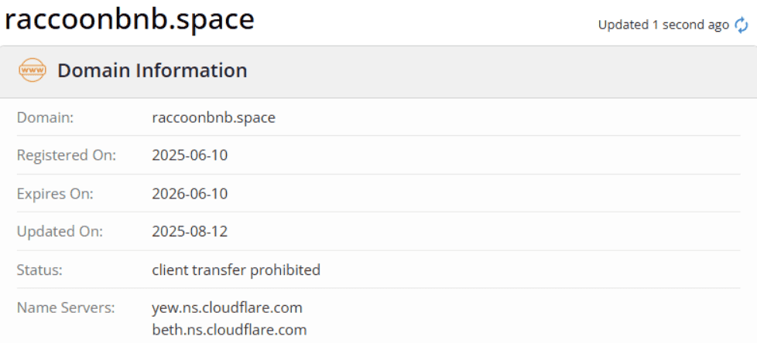This screenshot has width=757, height=343.
Task: Click the 'Expires On:' label
Action: click(x=55, y=193)
